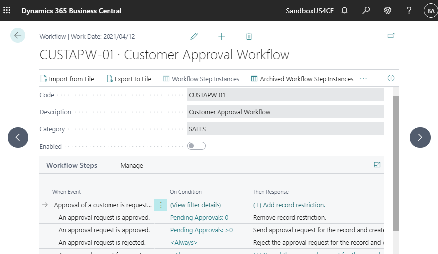This screenshot has width=438, height=254.
Task: Open Approval of a customer is requested event
Action: pyautogui.click(x=103, y=205)
